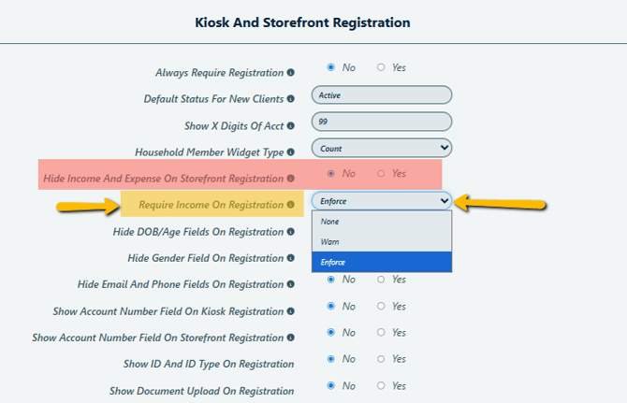This screenshot has width=627, height=403.
Task: Select No for Hide Income And Expense
Action: pos(330,173)
